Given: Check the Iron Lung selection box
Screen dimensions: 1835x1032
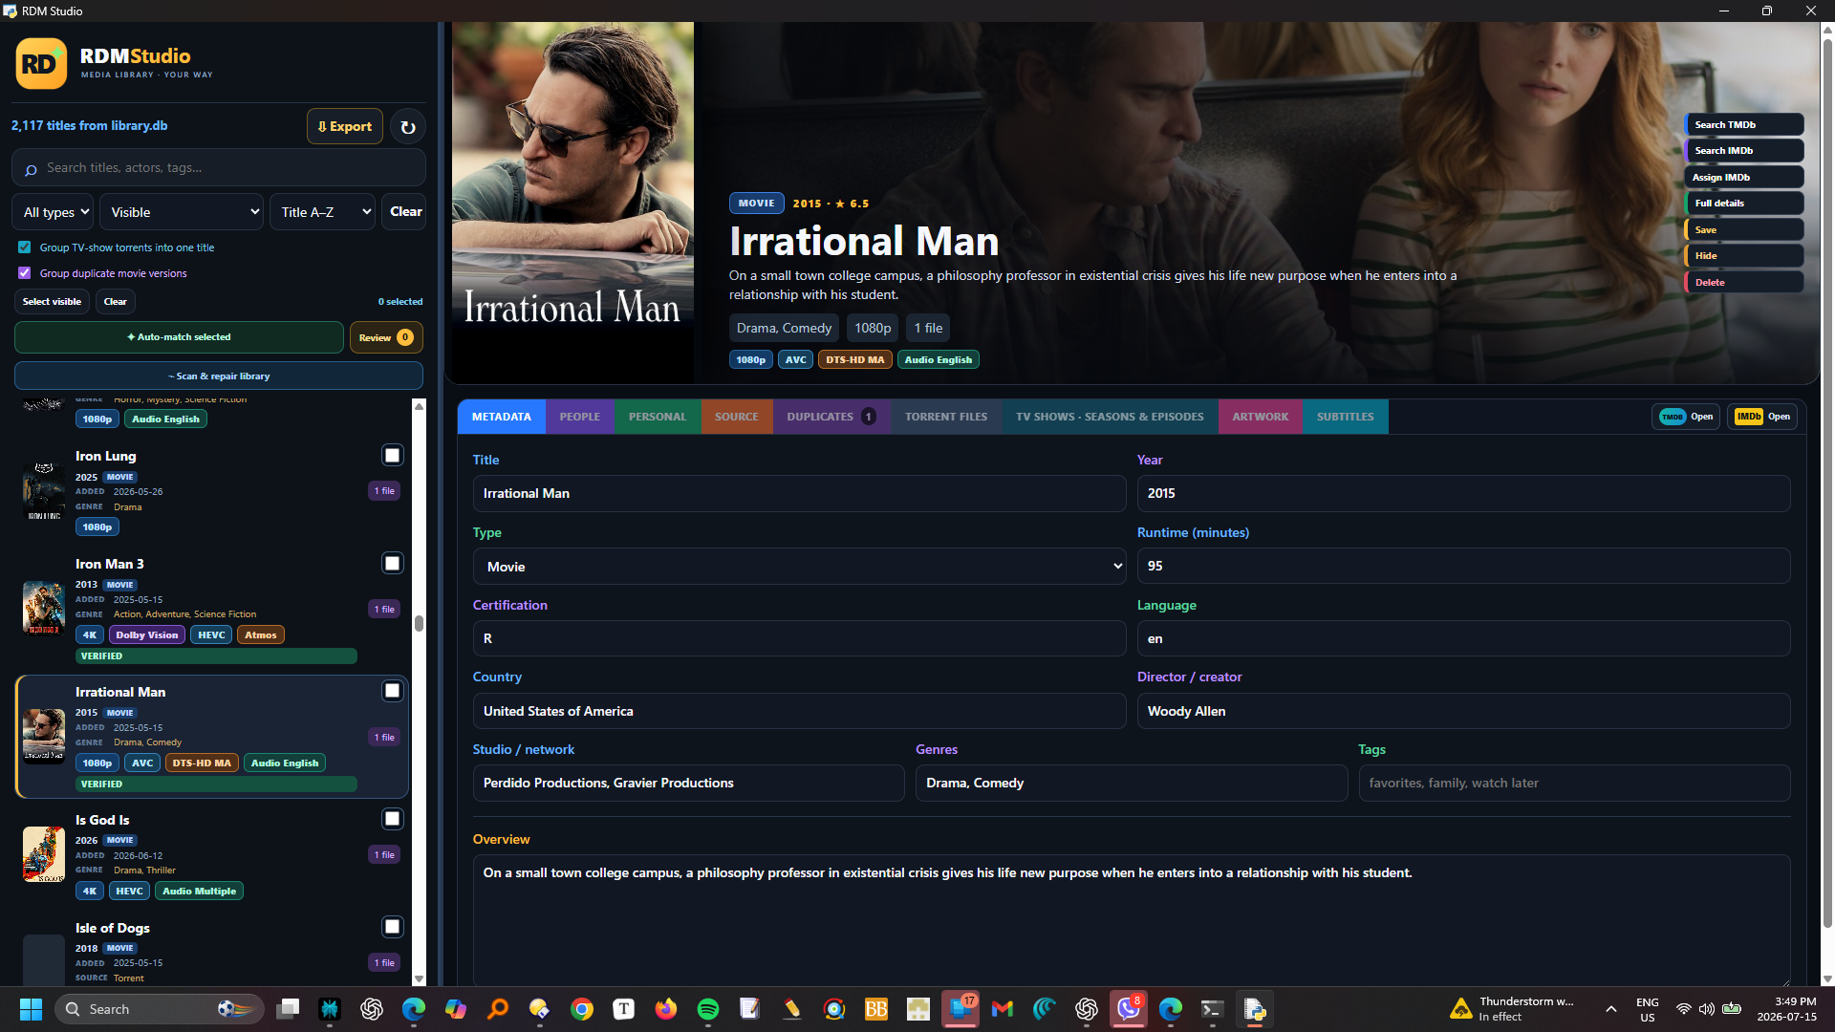Looking at the screenshot, I should [392, 456].
